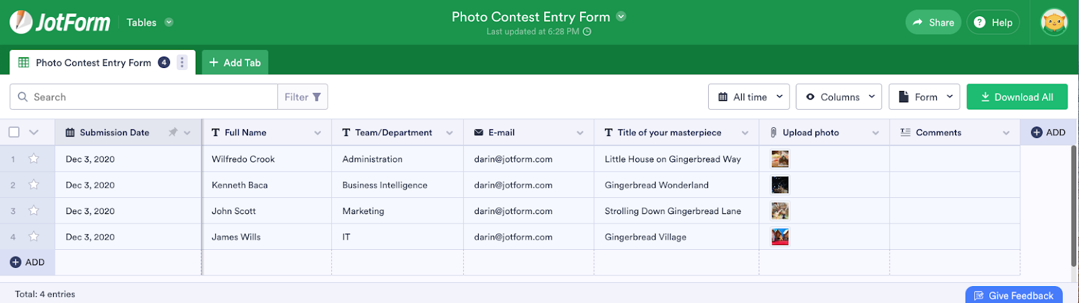Click the pin icon on Submission Date
1079x303 pixels.
tap(173, 133)
